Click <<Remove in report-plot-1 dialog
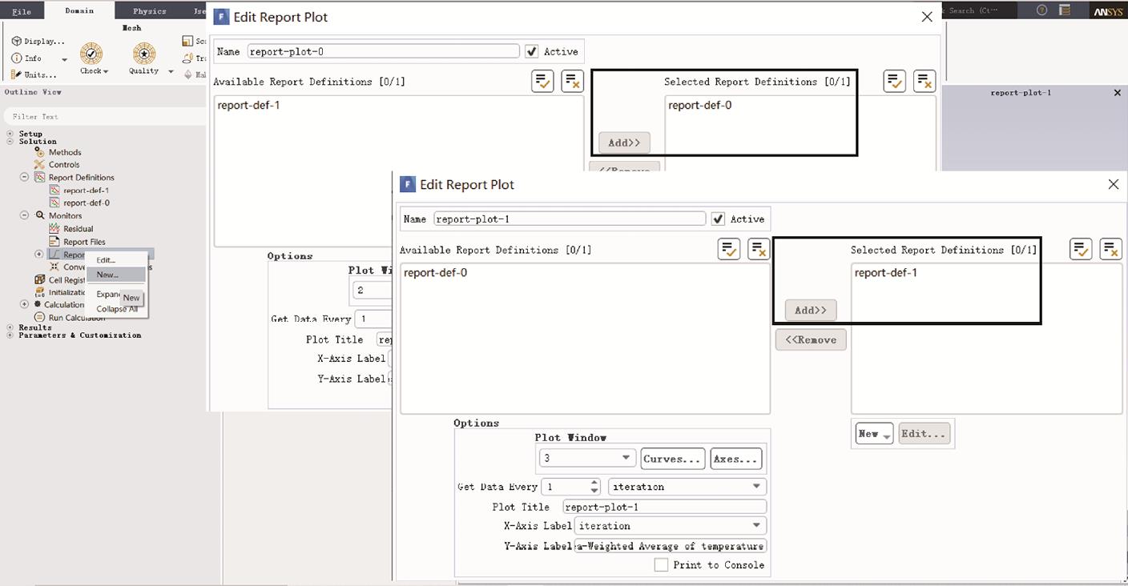 (x=811, y=339)
